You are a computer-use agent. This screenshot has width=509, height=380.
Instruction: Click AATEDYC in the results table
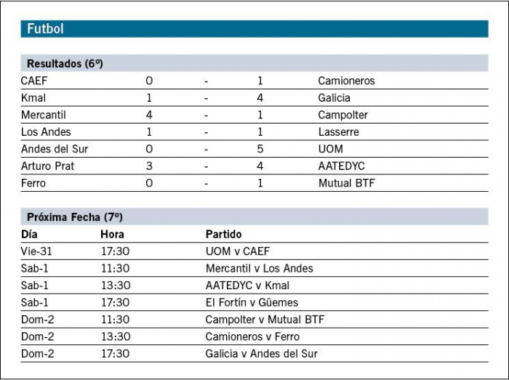341,166
